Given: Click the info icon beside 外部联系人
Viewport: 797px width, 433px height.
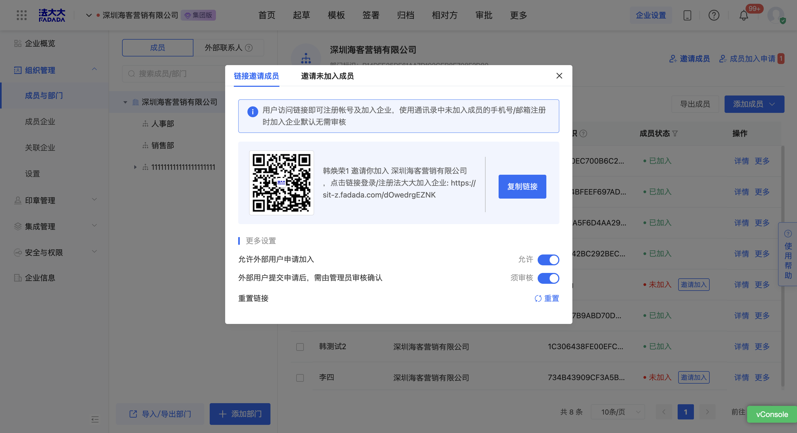Looking at the screenshot, I should (249, 48).
